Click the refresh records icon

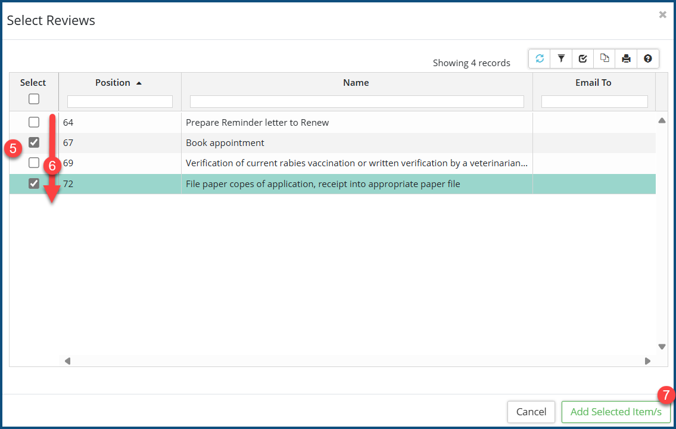tap(540, 58)
